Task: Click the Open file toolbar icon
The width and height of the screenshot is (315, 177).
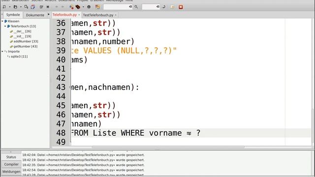Action: [15, 7]
